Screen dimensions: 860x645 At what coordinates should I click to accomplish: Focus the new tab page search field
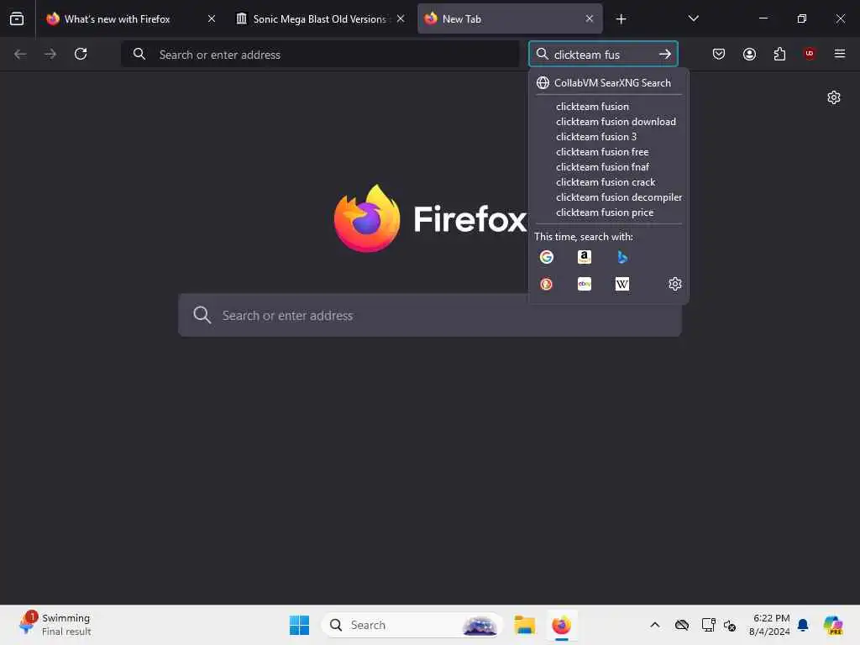(x=430, y=316)
